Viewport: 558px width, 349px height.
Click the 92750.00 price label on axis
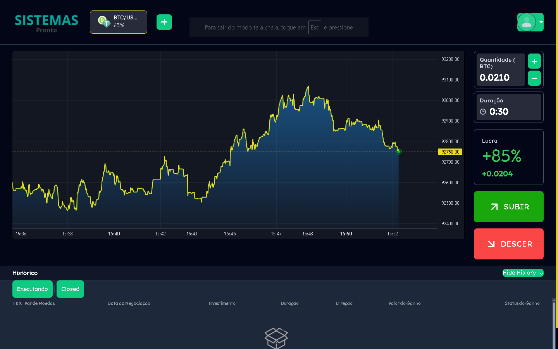click(x=450, y=152)
